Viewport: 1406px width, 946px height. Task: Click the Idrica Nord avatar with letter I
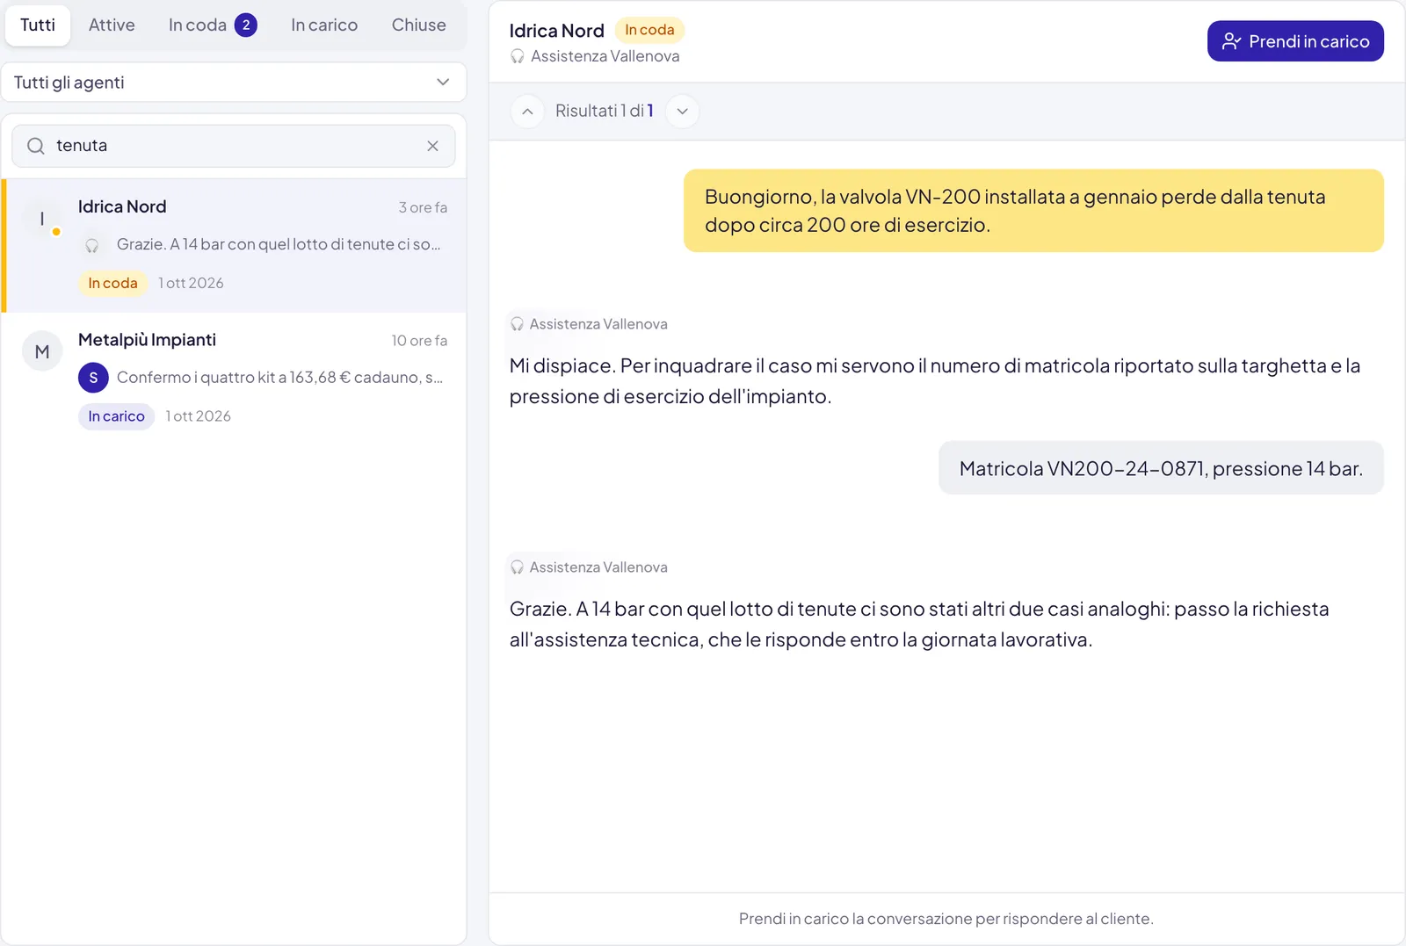[x=42, y=219]
